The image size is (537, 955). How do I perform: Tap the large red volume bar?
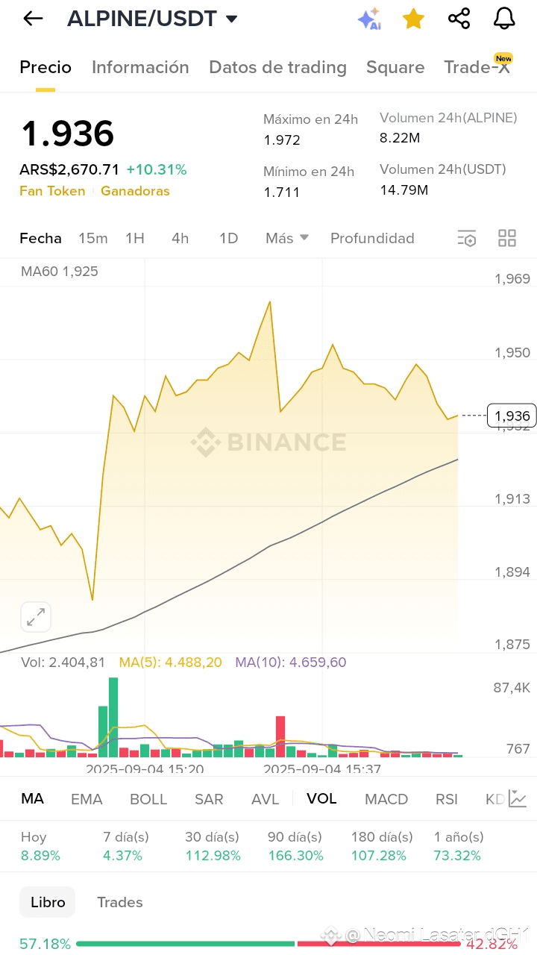(280, 736)
